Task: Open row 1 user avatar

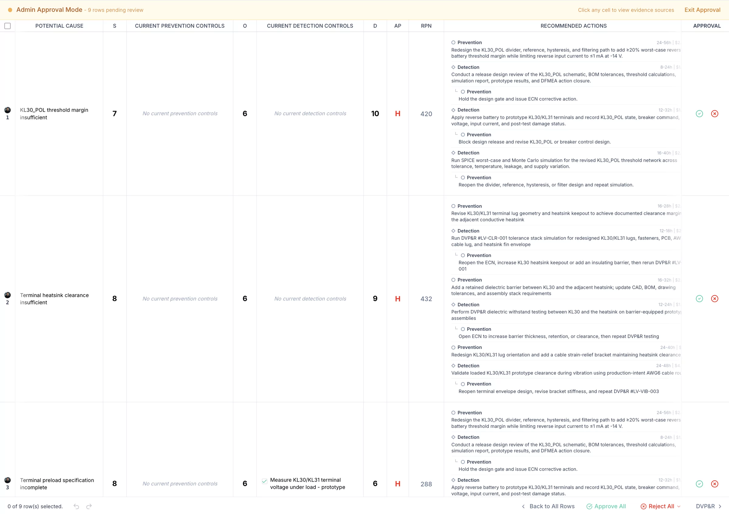Action: (7, 110)
